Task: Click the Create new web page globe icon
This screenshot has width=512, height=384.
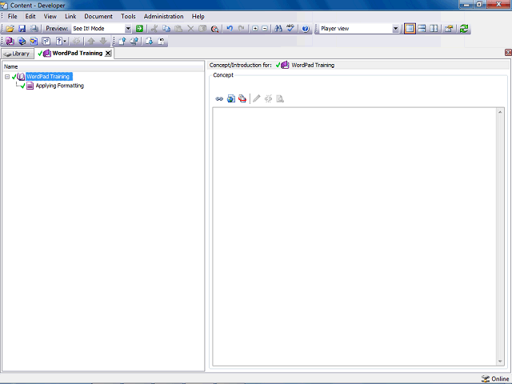Action: [231, 98]
